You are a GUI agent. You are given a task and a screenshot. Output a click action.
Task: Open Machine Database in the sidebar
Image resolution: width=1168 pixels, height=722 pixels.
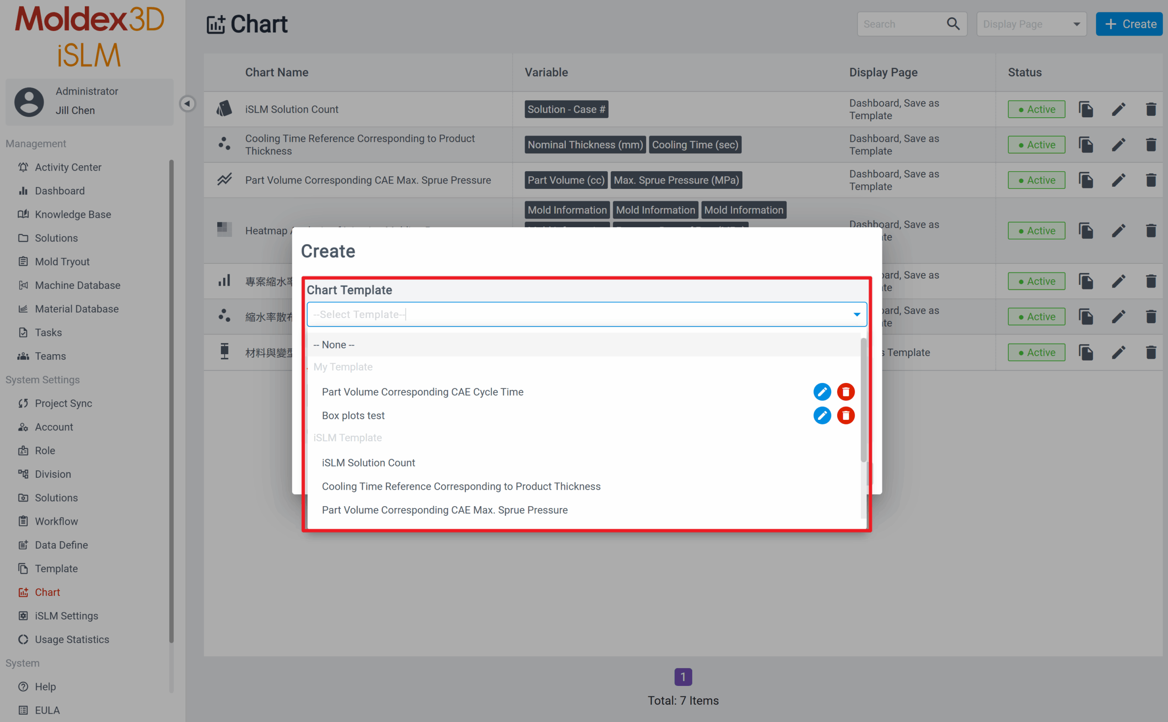(x=77, y=286)
